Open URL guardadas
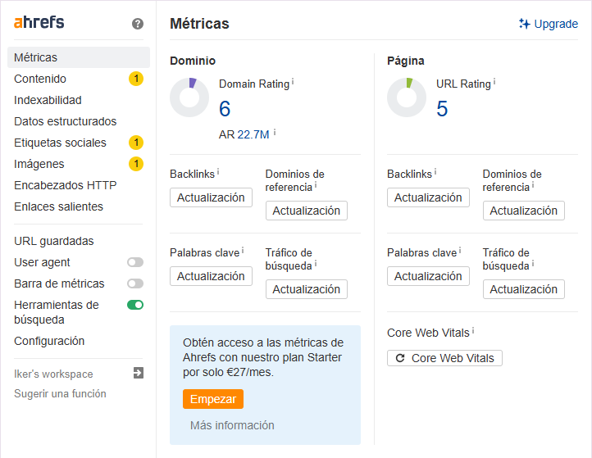This screenshot has height=458, width=592. [x=53, y=241]
